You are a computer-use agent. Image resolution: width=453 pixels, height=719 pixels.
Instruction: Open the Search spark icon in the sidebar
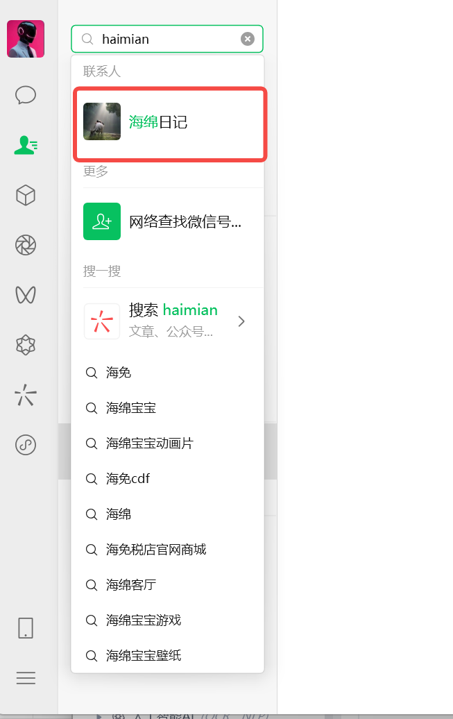pyautogui.click(x=26, y=395)
